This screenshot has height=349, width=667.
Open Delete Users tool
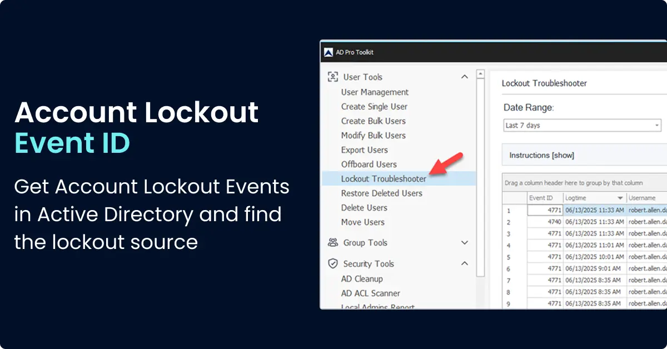pos(364,208)
